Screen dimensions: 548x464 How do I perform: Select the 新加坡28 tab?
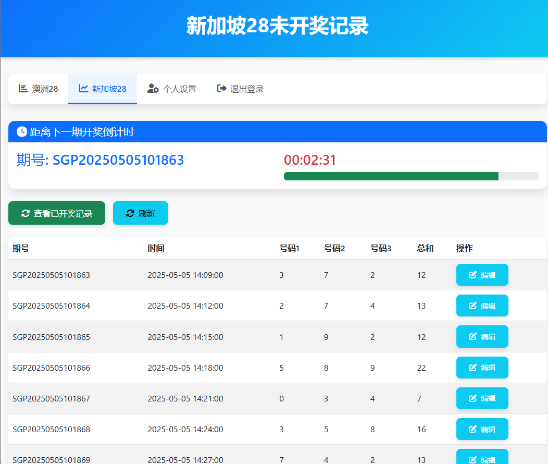[x=103, y=89]
